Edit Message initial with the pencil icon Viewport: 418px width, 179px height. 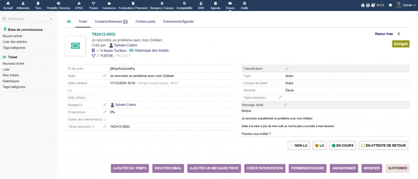coord(285,105)
